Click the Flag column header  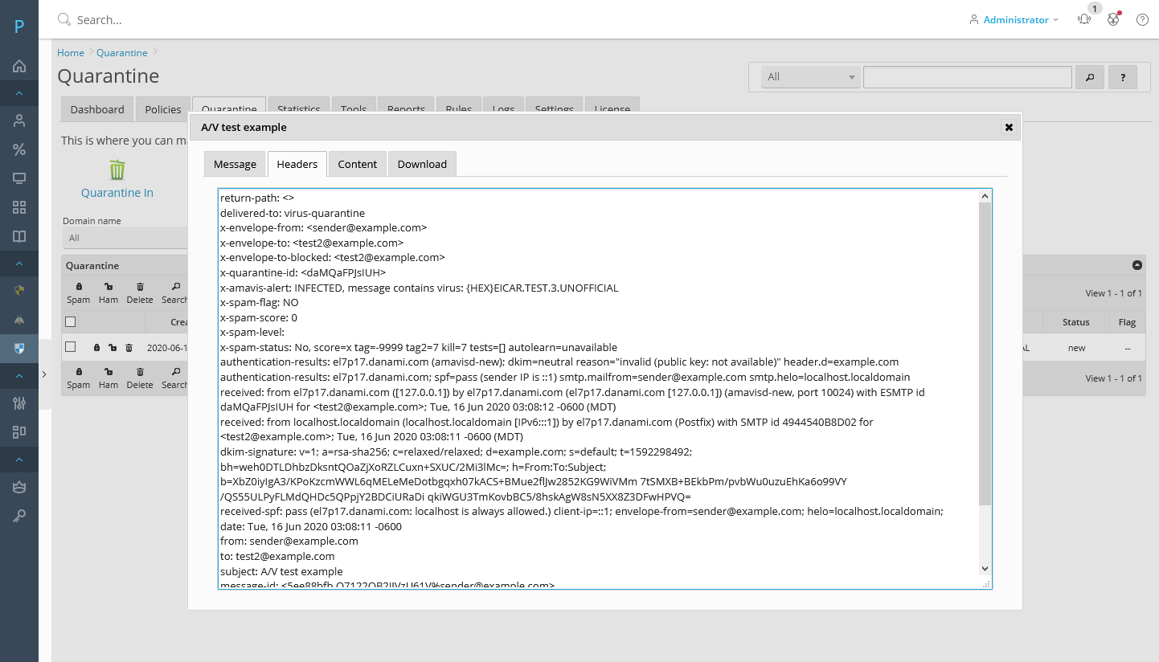tap(1127, 322)
